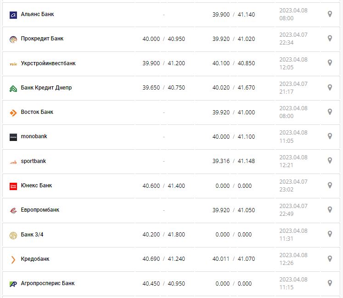Open the Укрстройинвестбанк name link
The image size is (343, 298).
click(x=48, y=63)
